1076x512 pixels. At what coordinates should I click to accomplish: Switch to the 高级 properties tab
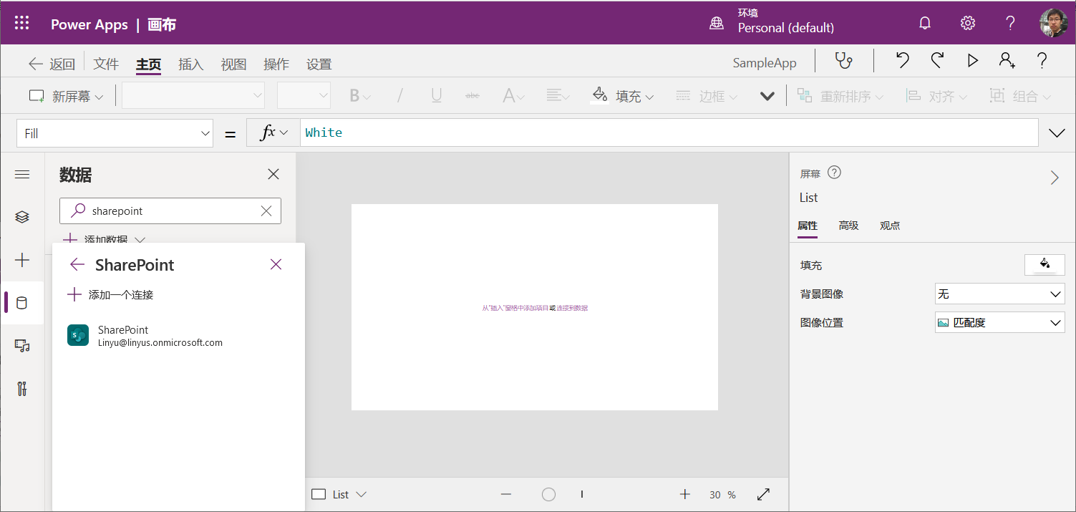[x=848, y=226]
